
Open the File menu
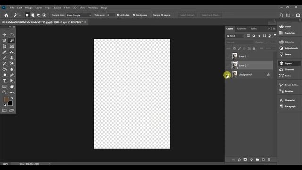click(12, 8)
